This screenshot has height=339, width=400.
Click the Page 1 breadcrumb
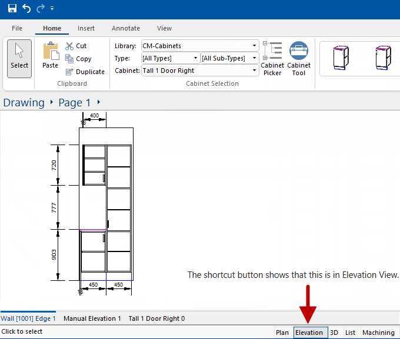pos(75,102)
